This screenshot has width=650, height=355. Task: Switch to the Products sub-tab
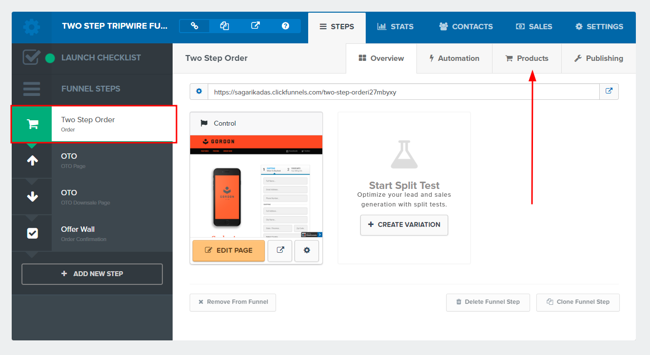(x=527, y=58)
